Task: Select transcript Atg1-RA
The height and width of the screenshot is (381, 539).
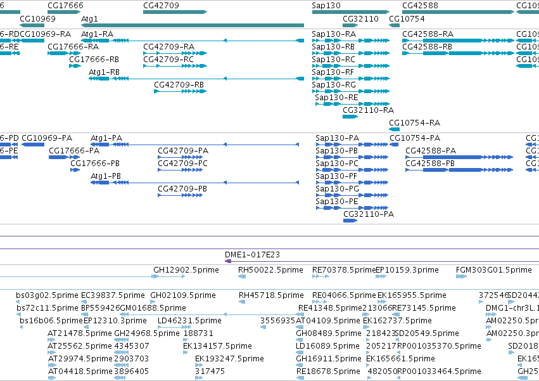Action: pos(193,41)
